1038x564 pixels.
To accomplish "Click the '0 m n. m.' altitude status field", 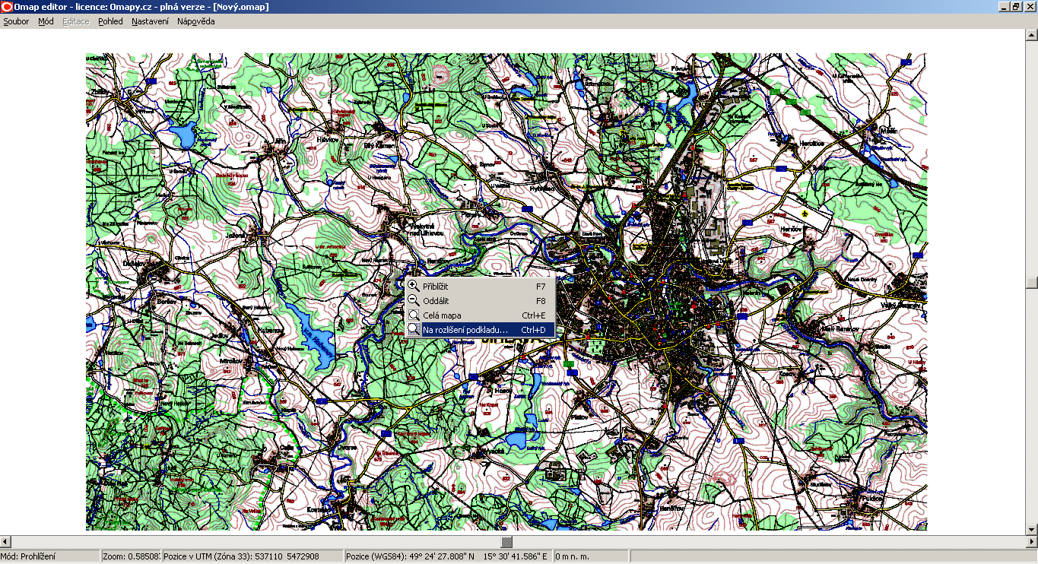I will pos(592,556).
